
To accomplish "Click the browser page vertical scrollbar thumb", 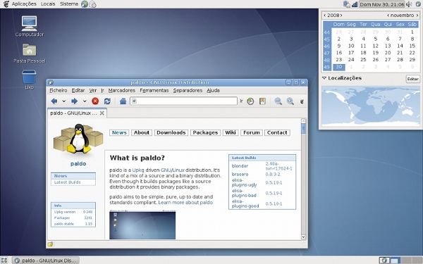I will (x=303, y=129).
